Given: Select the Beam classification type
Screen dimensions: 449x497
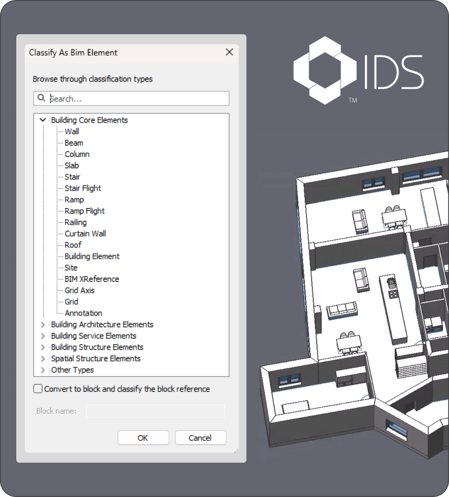Looking at the screenshot, I should (x=74, y=142).
